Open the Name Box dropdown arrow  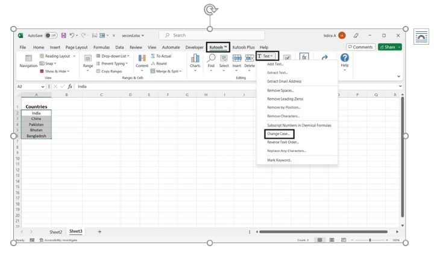(x=43, y=86)
